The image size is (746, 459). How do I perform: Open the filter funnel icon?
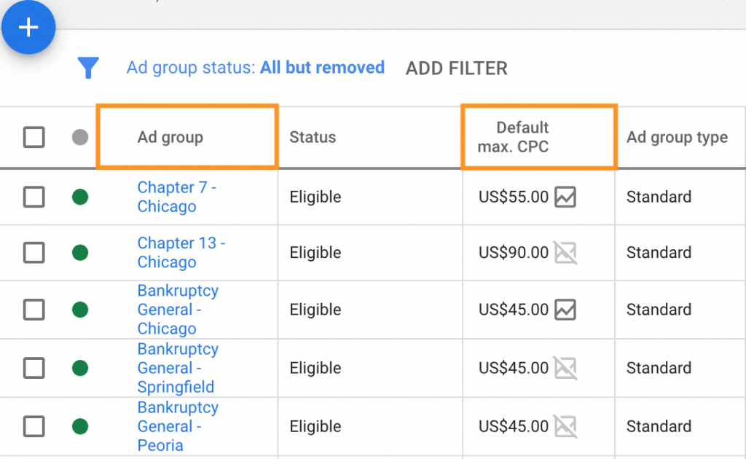point(88,68)
